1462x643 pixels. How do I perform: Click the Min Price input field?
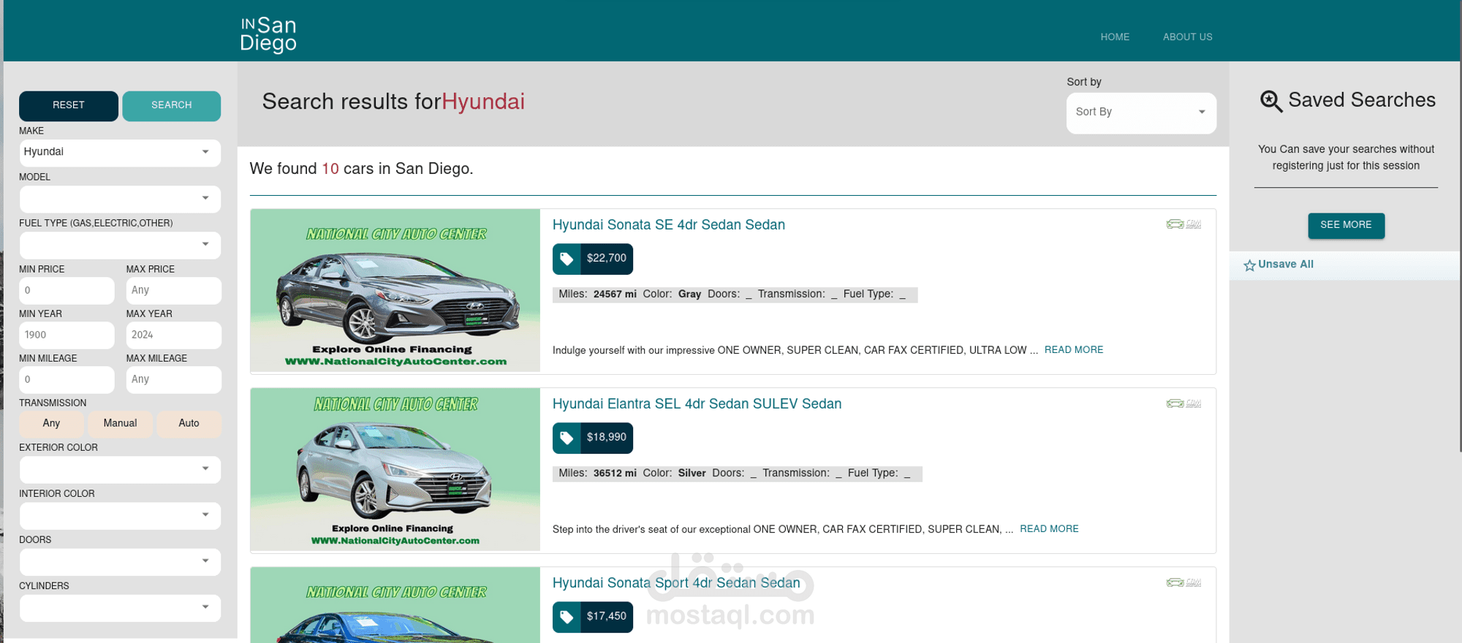point(67,291)
